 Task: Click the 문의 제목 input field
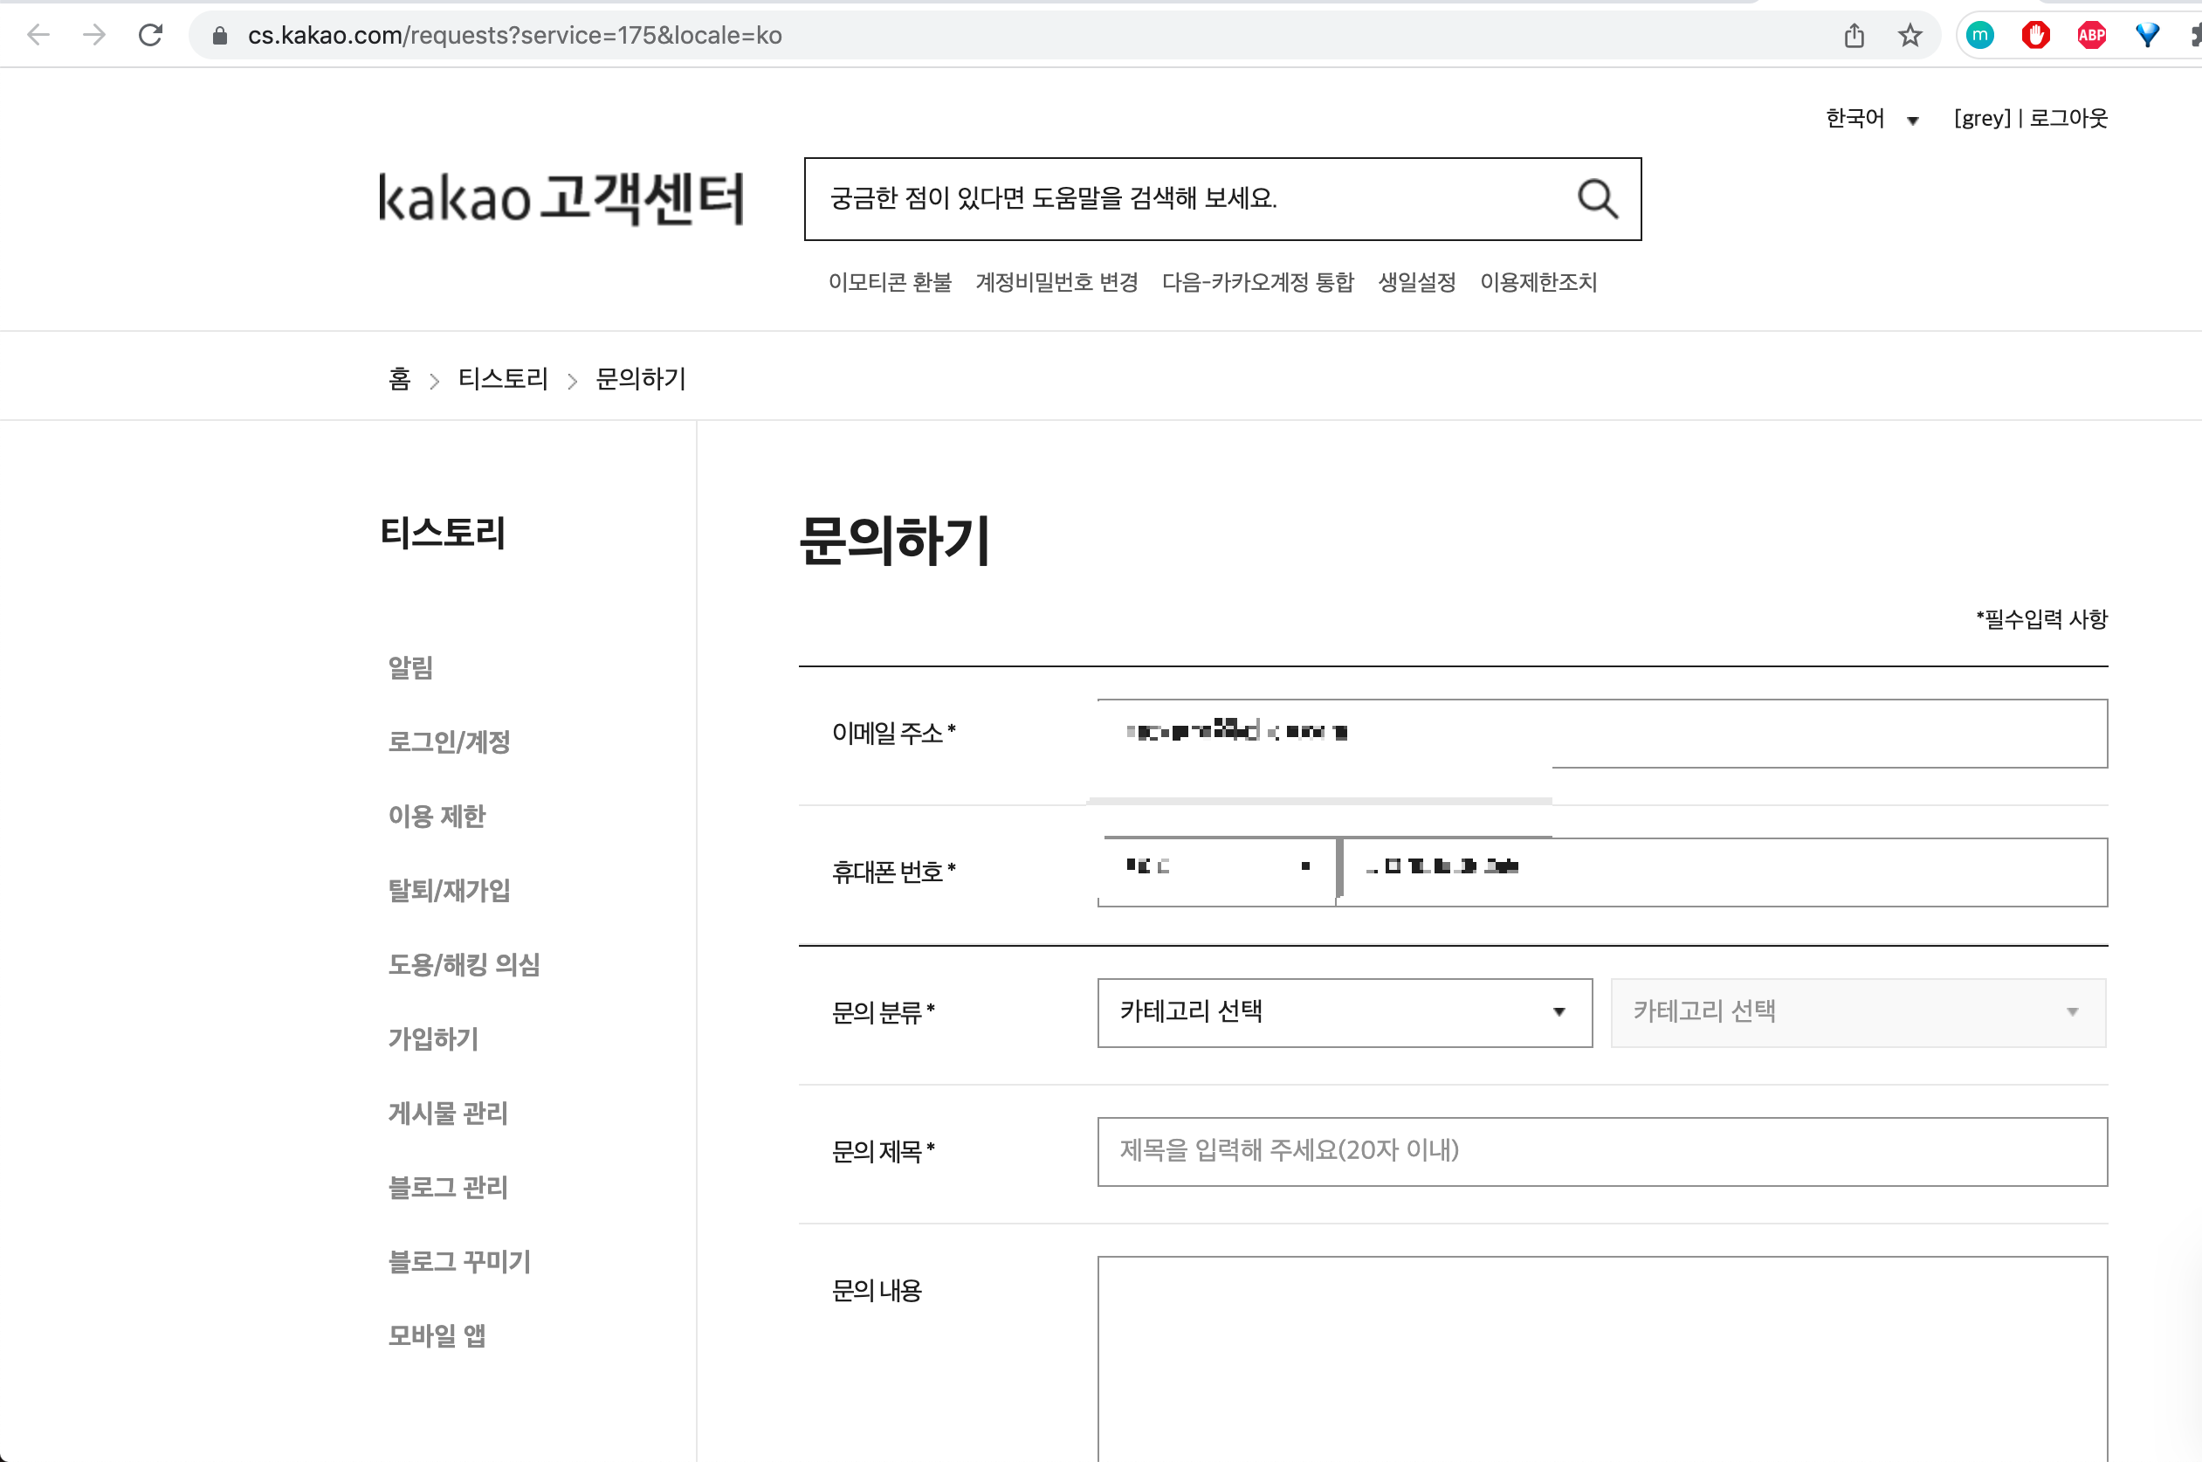tap(1601, 1150)
